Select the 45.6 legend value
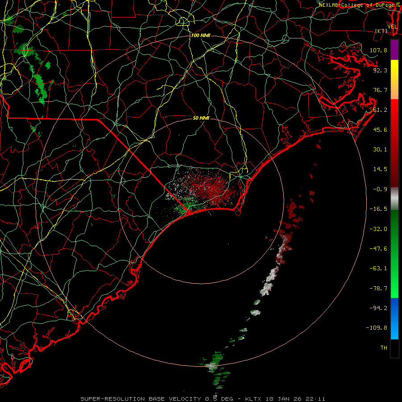The width and height of the screenshot is (402, 402). pyautogui.click(x=380, y=130)
